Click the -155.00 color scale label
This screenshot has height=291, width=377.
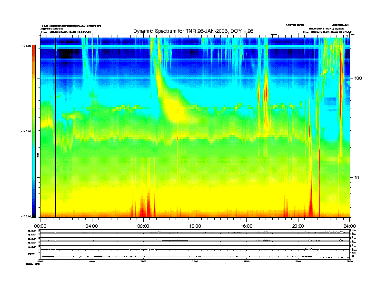coord(26,216)
